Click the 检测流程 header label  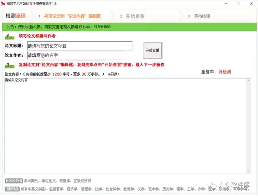click(x=16, y=16)
